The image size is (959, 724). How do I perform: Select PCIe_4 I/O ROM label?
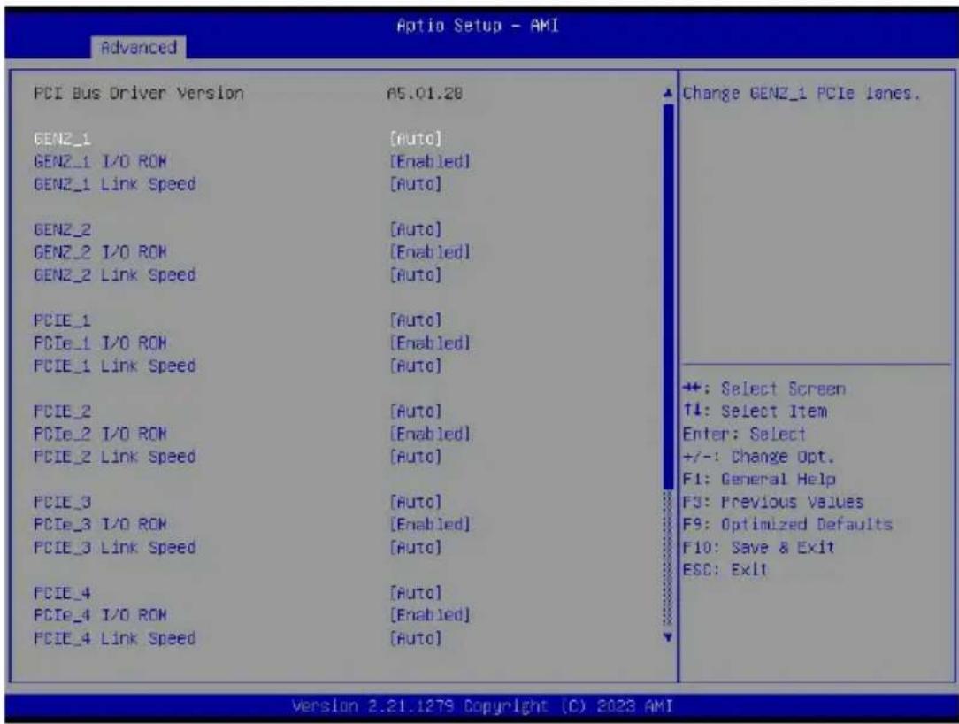coord(100,615)
